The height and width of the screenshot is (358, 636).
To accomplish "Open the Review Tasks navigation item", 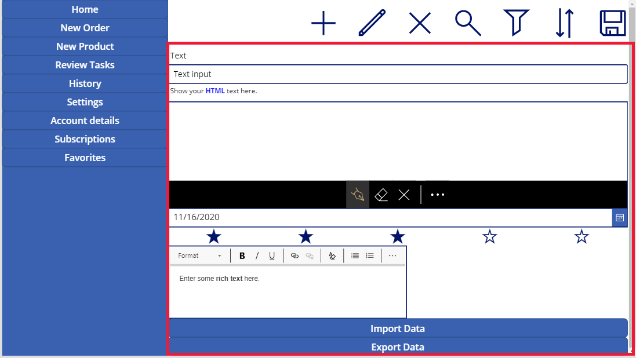I will tap(85, 64).
